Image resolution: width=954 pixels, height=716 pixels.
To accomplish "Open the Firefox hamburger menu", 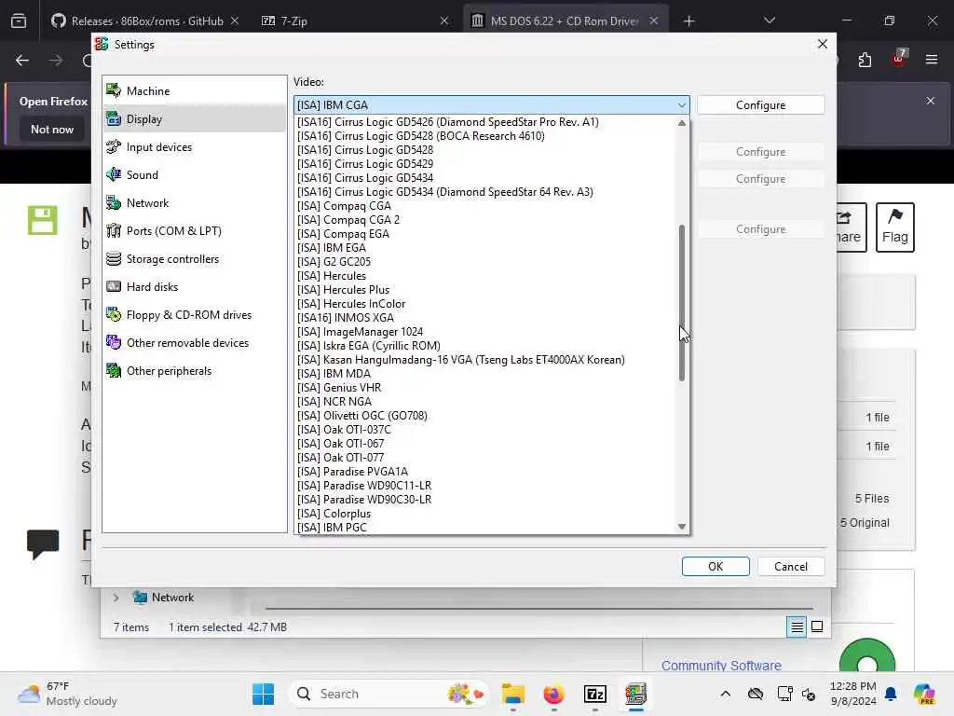I will coord(931,60).
